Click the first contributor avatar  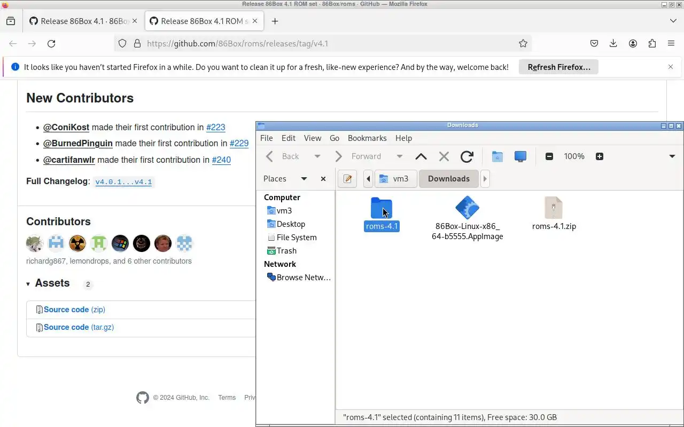tap(35, 243)
